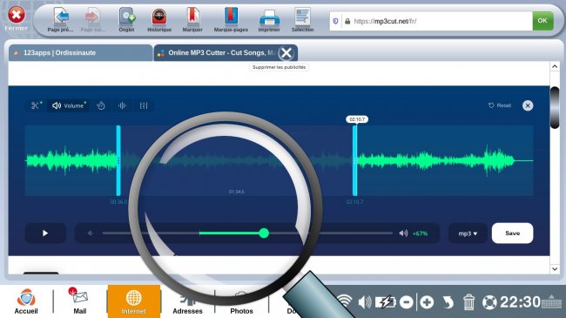Open Marque-pages bookmarks icon

tap(231, 20)
